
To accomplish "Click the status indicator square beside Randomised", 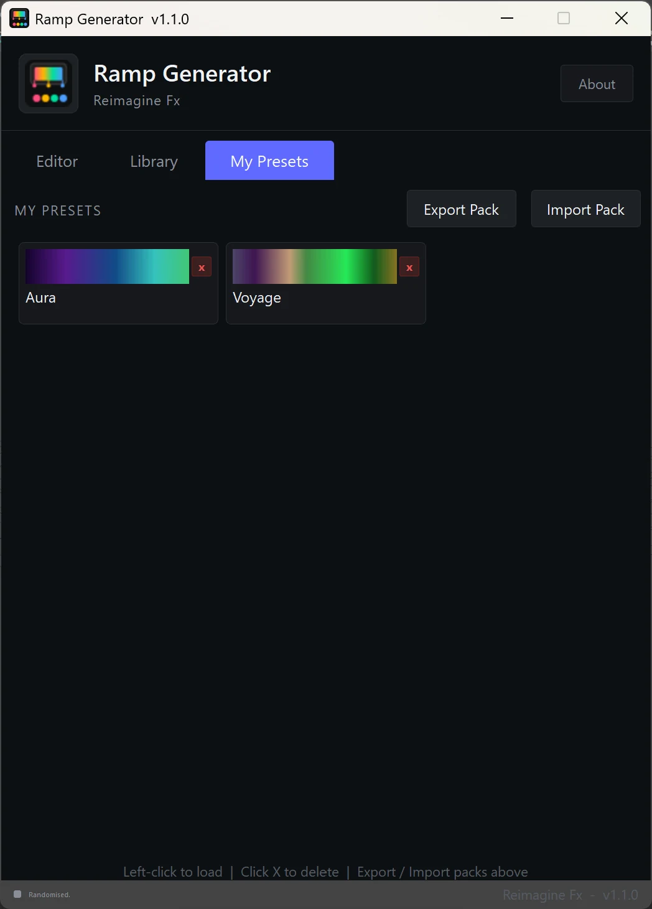I will click(17, 894).
